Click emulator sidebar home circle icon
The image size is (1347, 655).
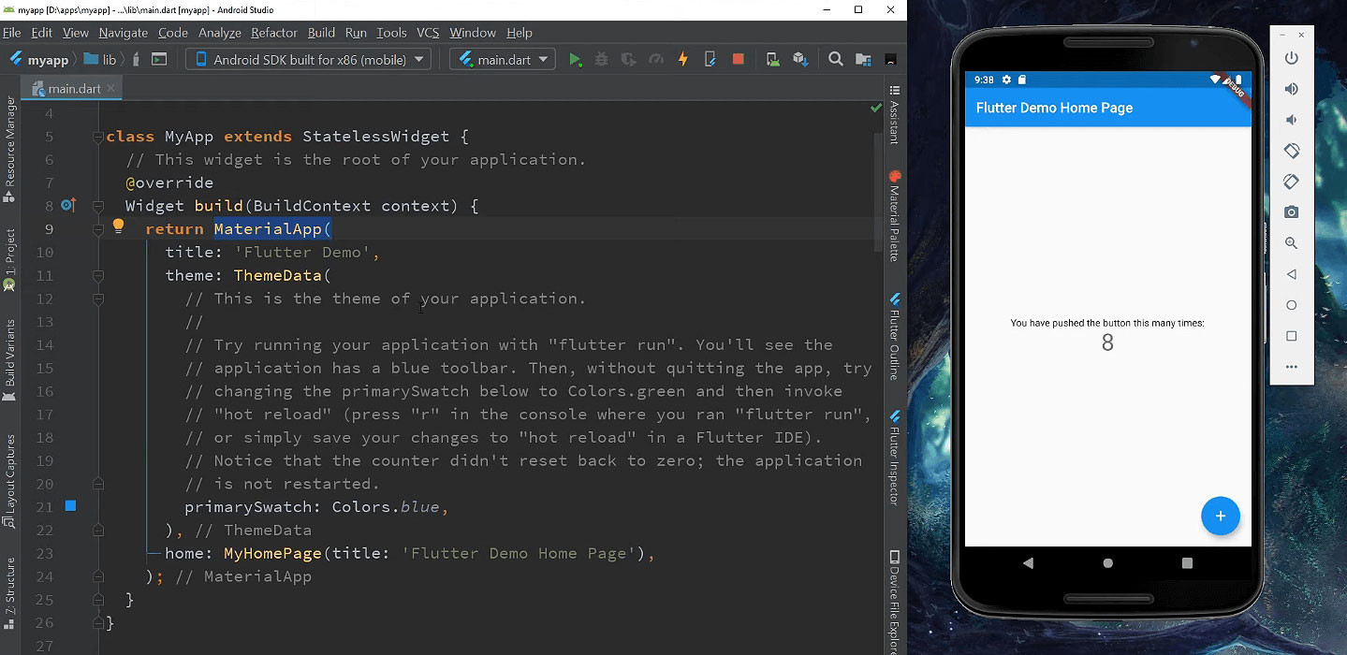1292,305
